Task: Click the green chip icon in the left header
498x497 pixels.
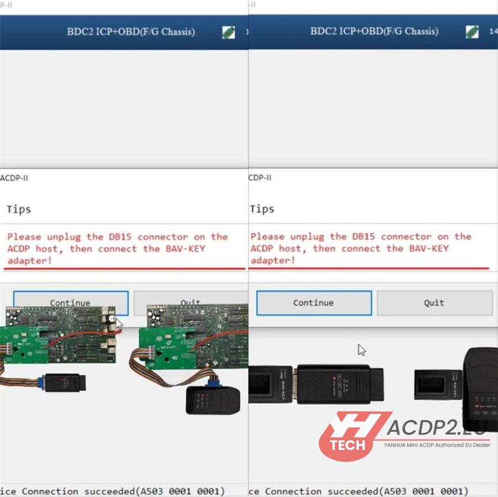Action: tap(228, 32)
